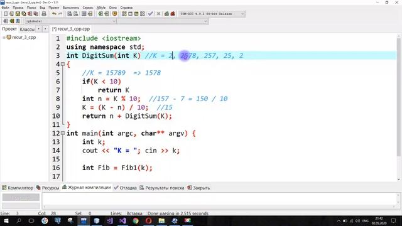Open the Вид menu
The height and width of the screenshot is (226, 402).
click(42, 8)
